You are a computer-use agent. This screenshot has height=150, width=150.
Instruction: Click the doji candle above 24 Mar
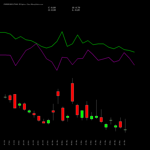click(125, 130)
